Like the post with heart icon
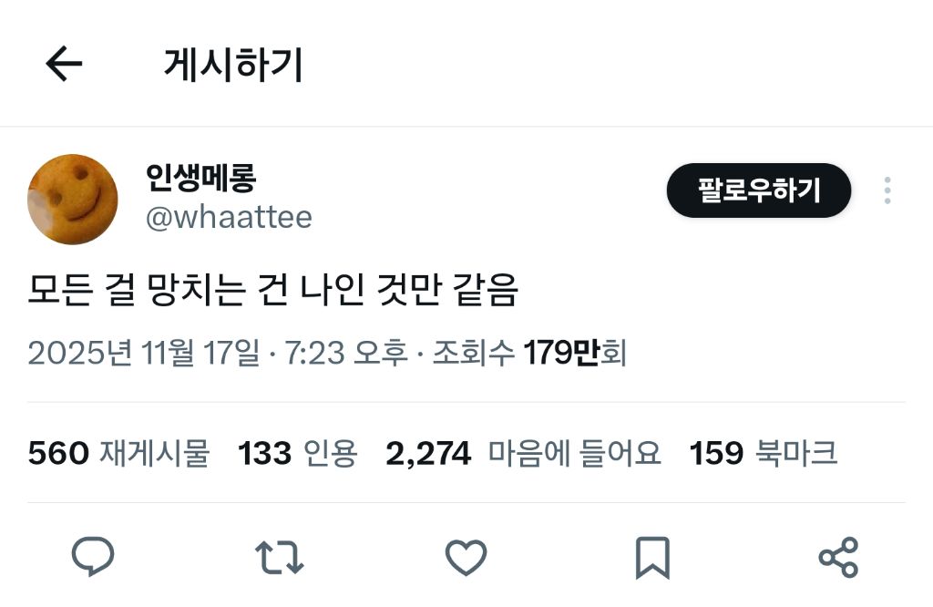Viewport: 933px width, 607px height. coord(466,557)
